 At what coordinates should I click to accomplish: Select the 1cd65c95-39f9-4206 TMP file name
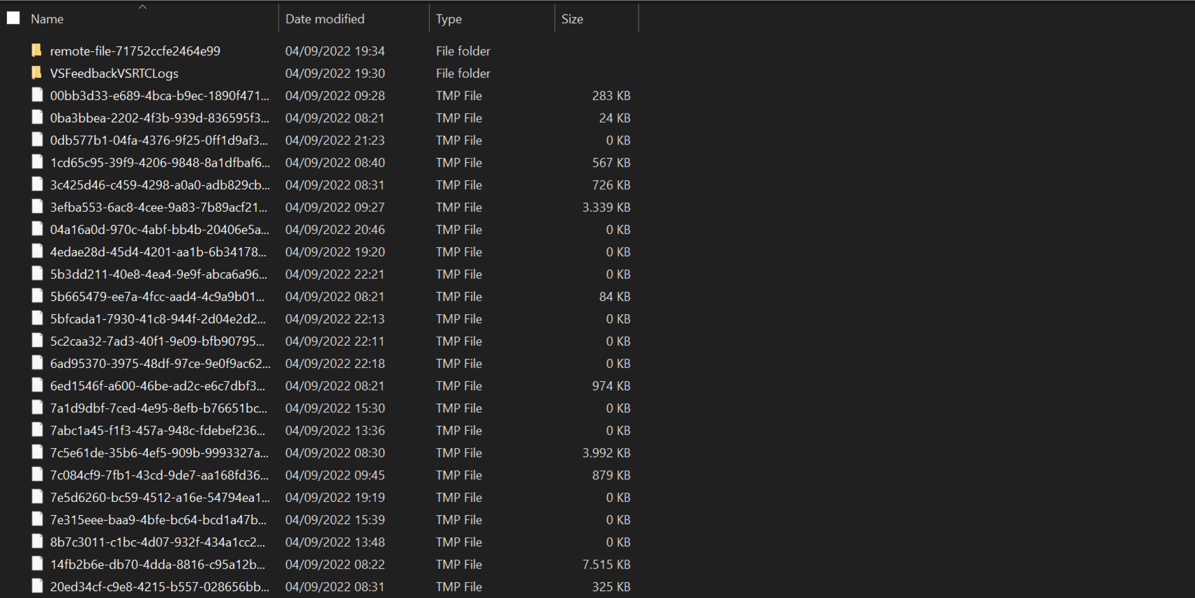point(160,163)
